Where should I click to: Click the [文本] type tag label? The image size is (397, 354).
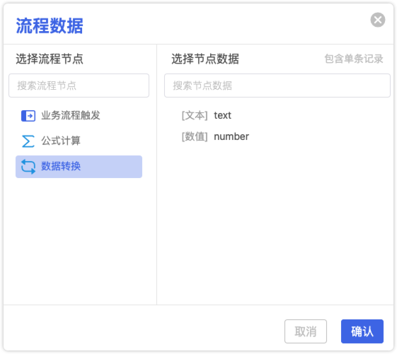[x=195, y=115]
